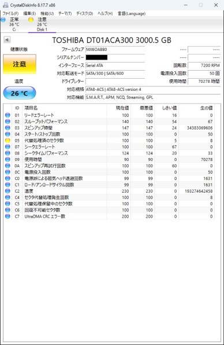This screenshot has width=224, height=345.
Task: Click the ID column header
Action: pos(17,108)
